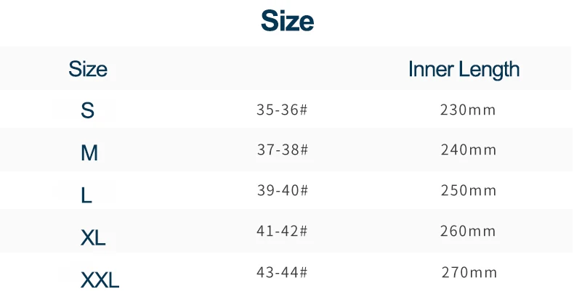Click the 250mm inner length value

point(469,190)
